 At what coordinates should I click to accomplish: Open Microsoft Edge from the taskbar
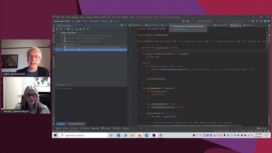[147, 135]
